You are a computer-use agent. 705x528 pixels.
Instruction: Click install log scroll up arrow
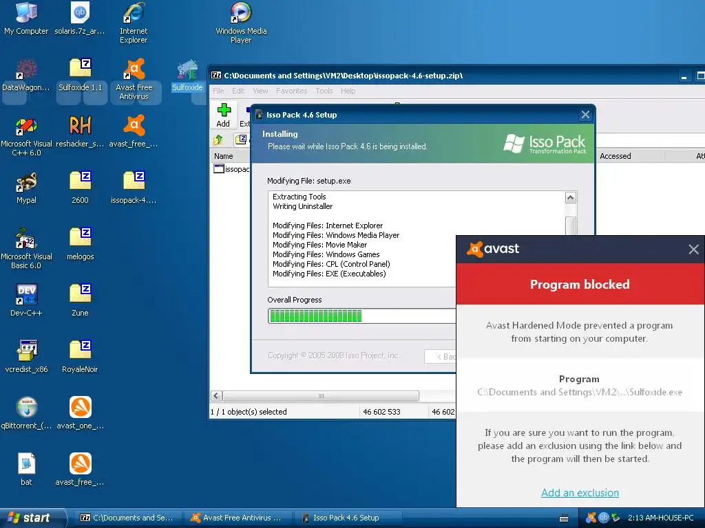[571, 197]
